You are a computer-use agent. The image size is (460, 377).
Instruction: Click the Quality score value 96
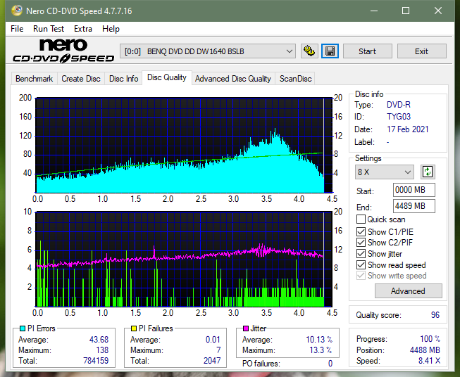[x=435, y=315]
